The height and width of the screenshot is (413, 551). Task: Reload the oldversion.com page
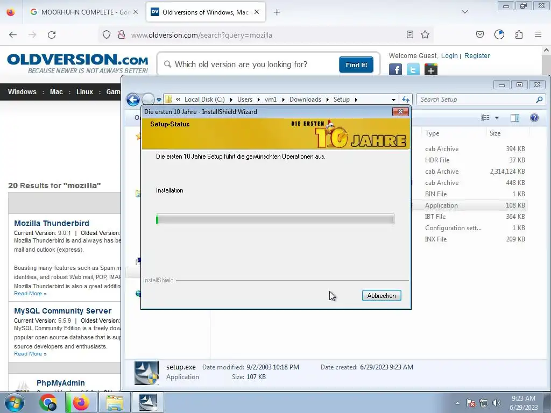pyautogui.click(x=52, y=35)
